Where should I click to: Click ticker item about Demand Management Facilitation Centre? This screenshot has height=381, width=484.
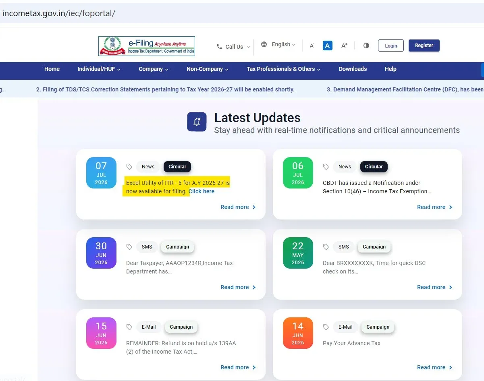(x=405, y=89)
